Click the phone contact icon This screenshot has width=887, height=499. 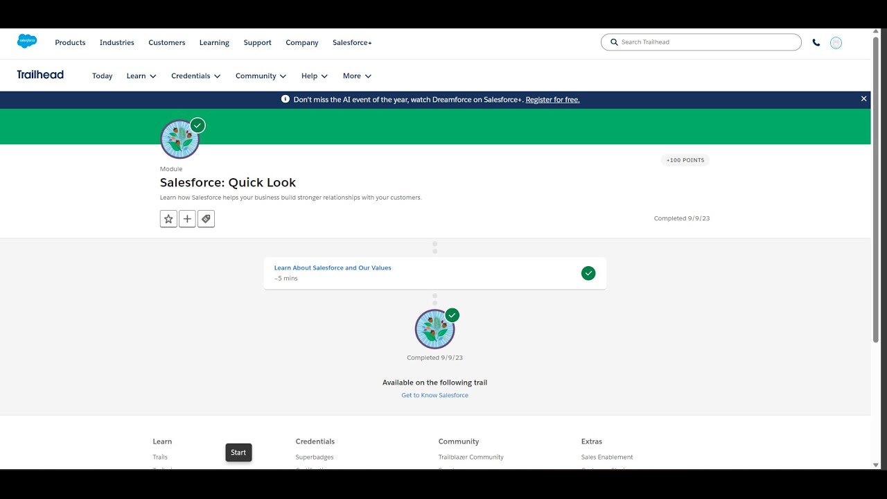816,42
